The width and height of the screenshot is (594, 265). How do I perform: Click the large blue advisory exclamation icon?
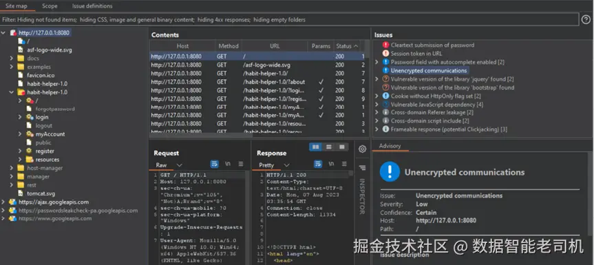tap(390, 172)
